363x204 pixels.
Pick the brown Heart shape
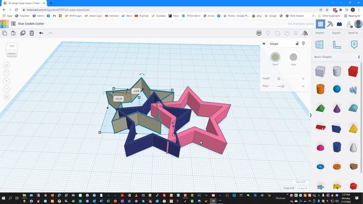click(353, 166)
